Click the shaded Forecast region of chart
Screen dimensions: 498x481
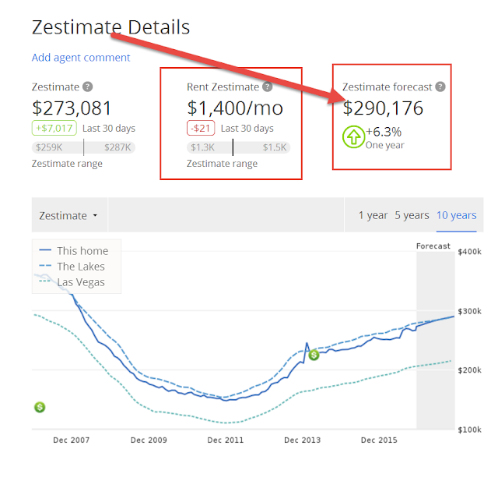point(436,341)
